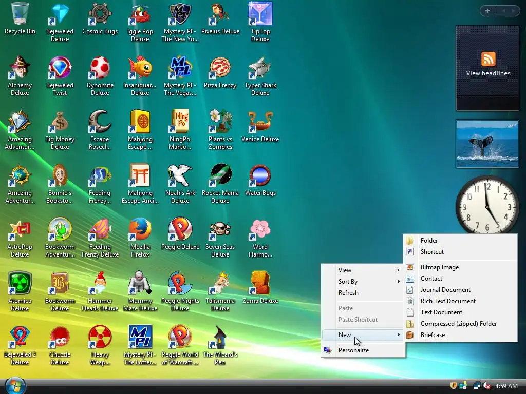
Task: Select the Bejeweled Twist desktop shortcut
Action: (x=60, y=67)
